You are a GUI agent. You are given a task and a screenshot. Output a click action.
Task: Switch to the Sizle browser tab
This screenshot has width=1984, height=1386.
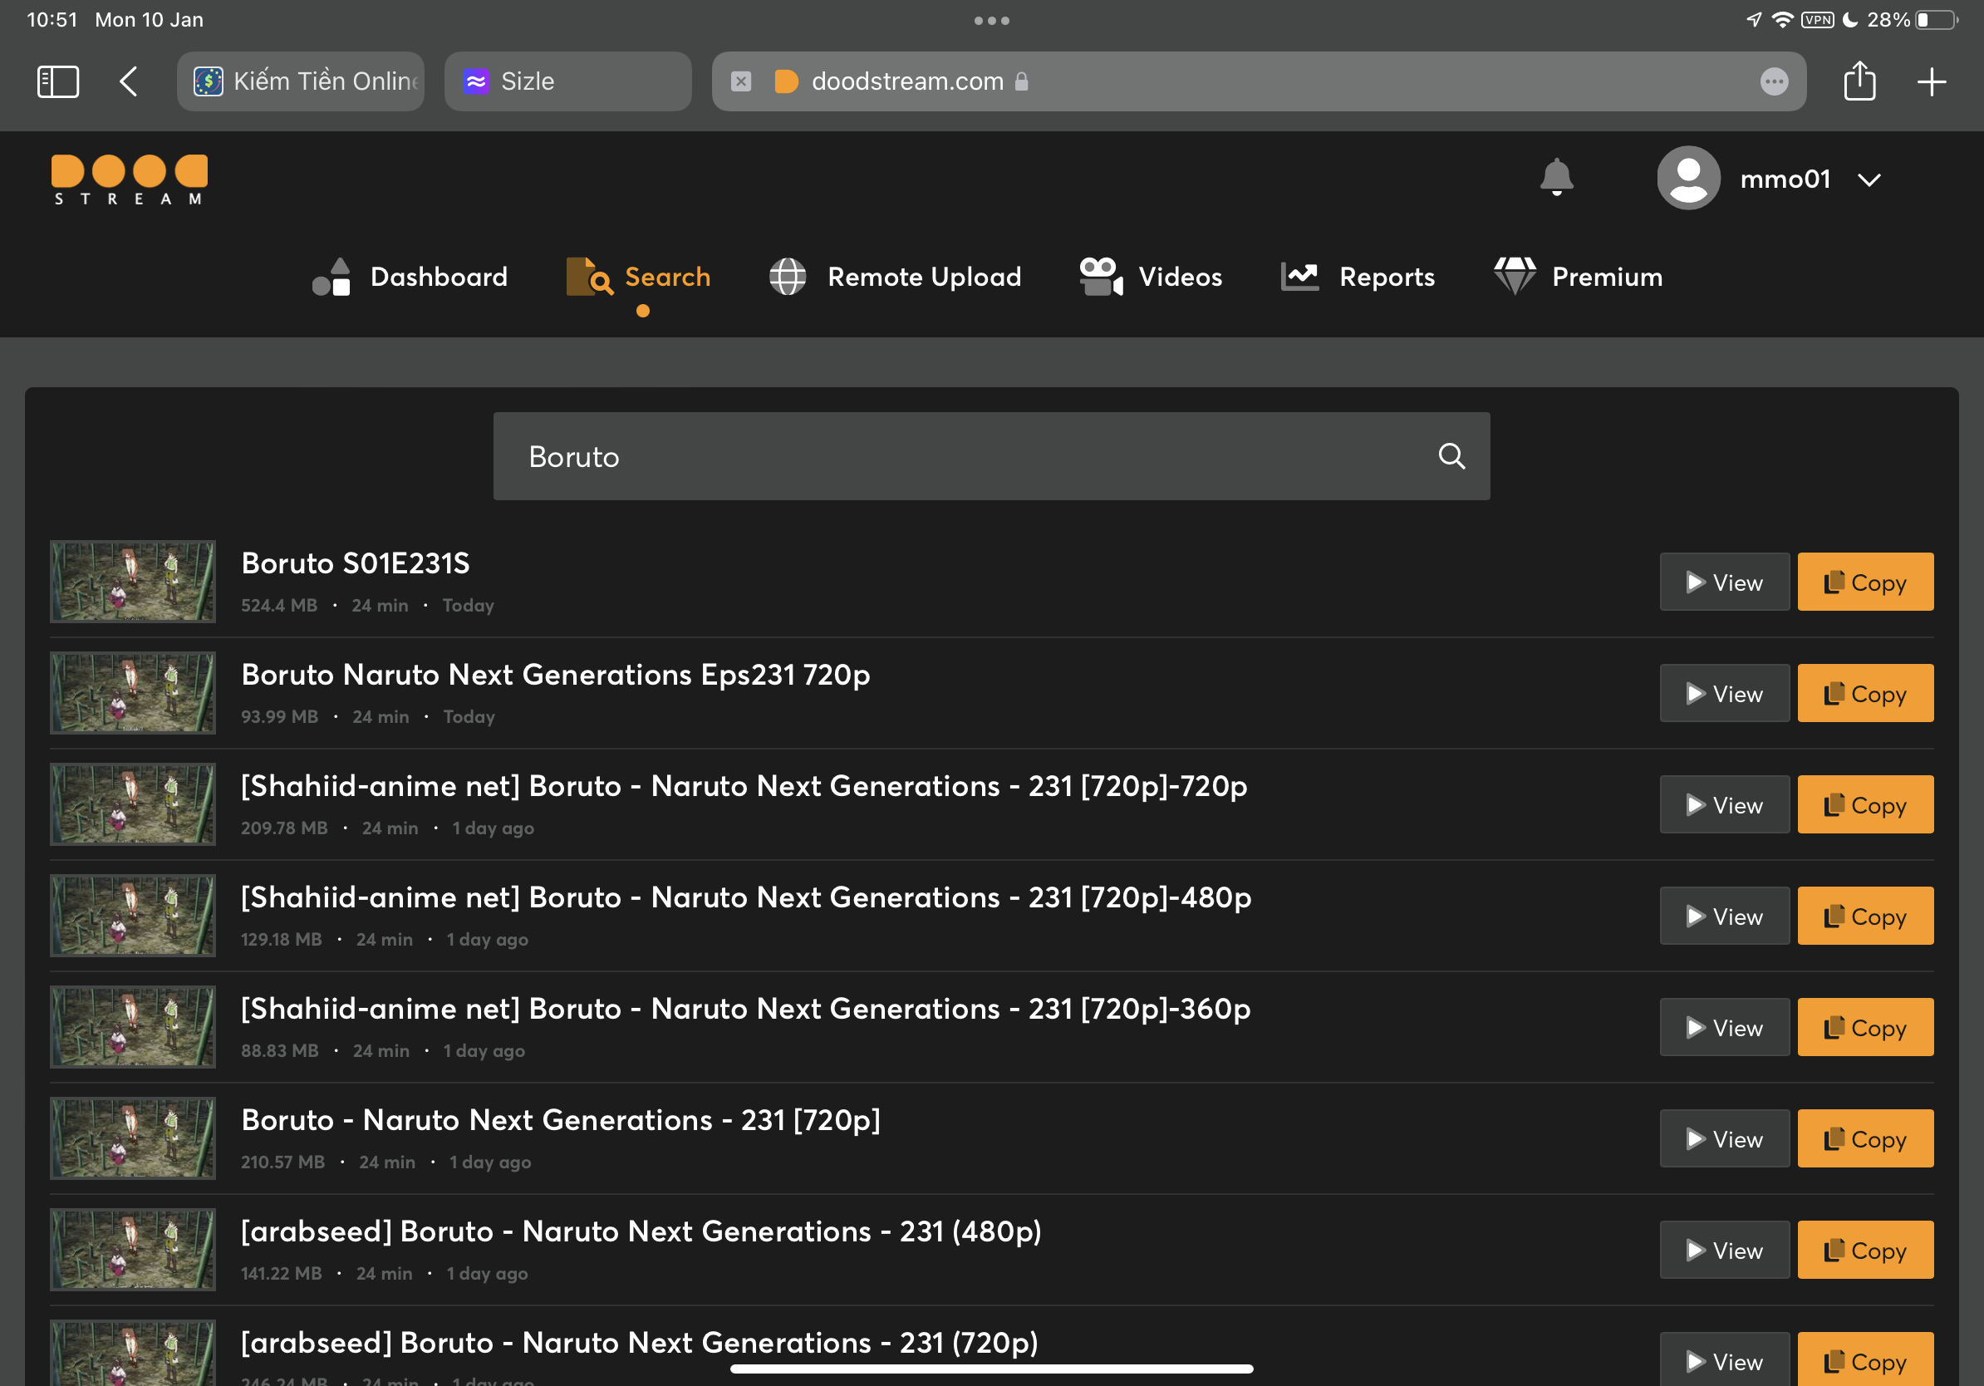pyautogui.click(x=567, y=81)
